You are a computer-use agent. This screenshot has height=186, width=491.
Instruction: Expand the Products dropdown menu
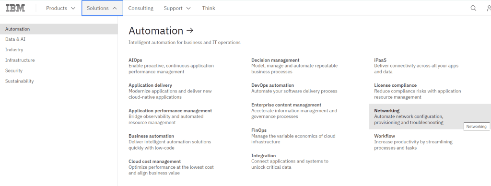point(61,8)
